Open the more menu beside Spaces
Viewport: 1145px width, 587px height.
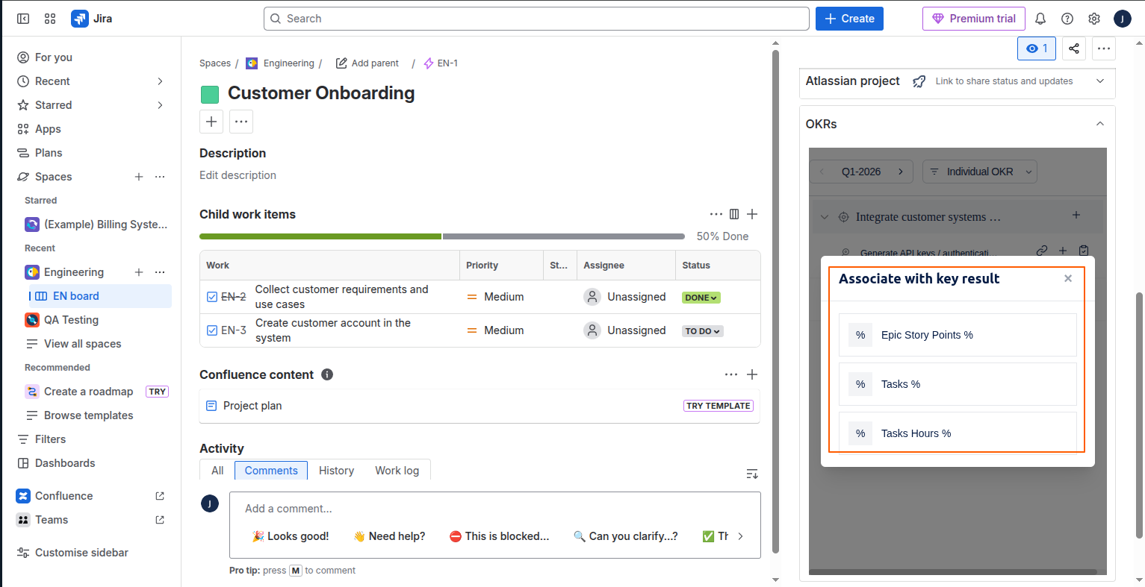coord(160,177)
